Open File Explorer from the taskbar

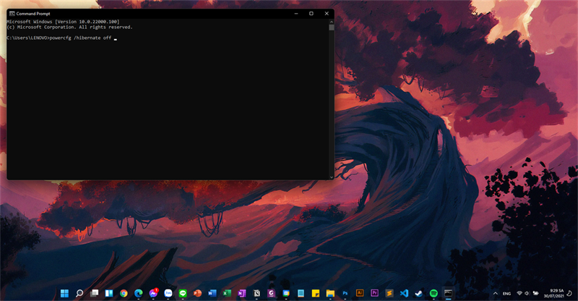click(330, 293)
